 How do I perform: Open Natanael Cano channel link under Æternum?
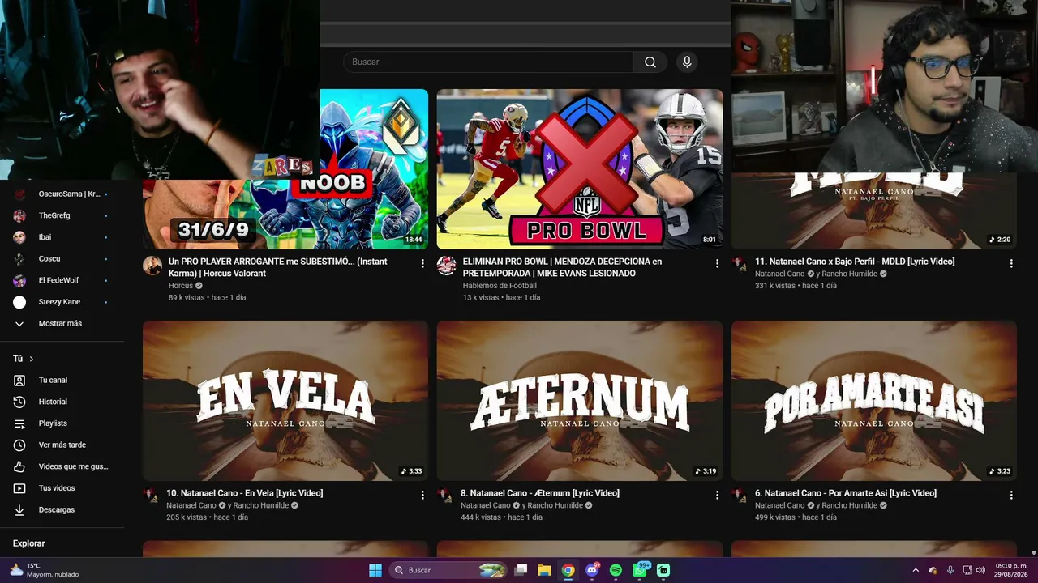pyautogui.click(x=486, y=505)
